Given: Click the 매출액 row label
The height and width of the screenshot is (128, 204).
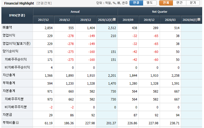Looking at the screenshot, I should coord(7,28).
